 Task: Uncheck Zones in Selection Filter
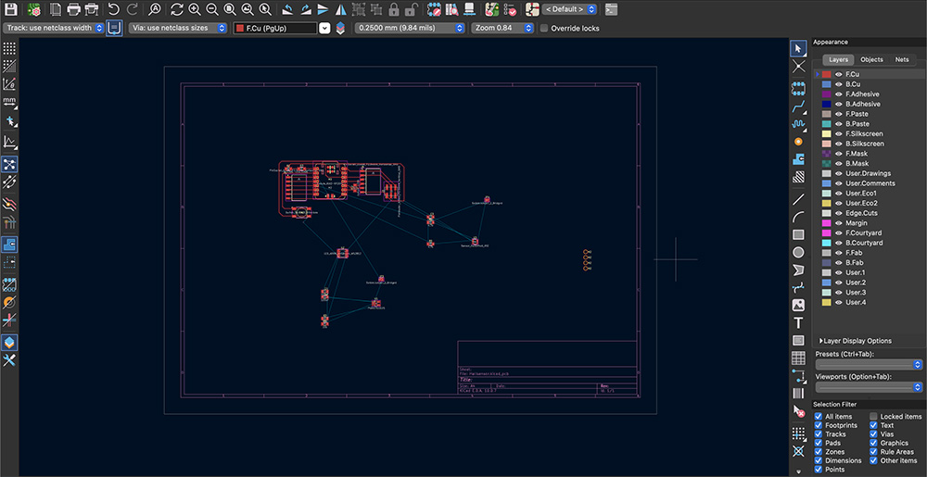pyautogui.click(x=819, y=452)
